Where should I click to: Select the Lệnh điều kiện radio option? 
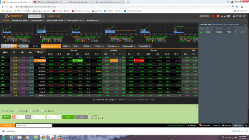coord(42,111)
